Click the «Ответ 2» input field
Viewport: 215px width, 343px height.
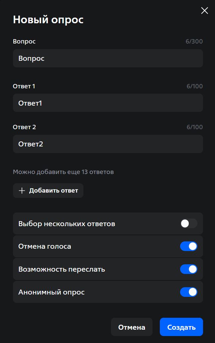[x=108, y=144]
